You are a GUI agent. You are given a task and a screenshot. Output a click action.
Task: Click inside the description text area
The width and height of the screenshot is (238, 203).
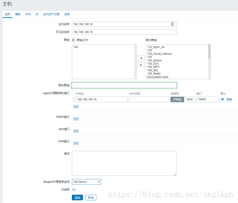(x=124, y=163)
